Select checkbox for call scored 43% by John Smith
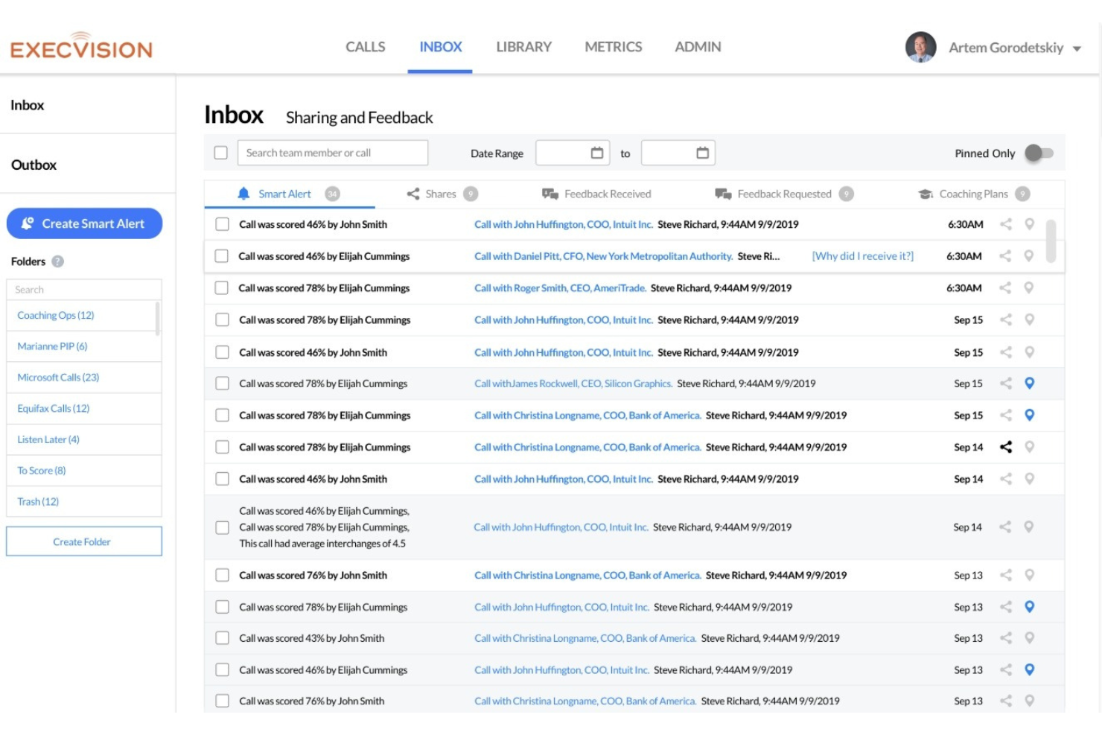The image size is (1102, 735). 222,638
